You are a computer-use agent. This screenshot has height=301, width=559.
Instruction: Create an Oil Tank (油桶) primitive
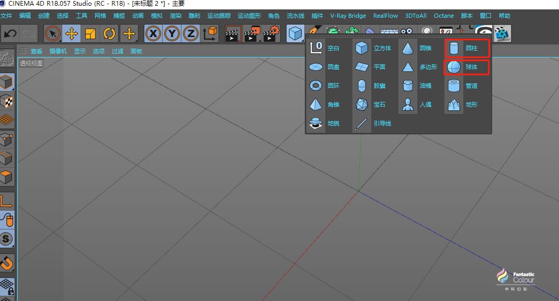417,86
